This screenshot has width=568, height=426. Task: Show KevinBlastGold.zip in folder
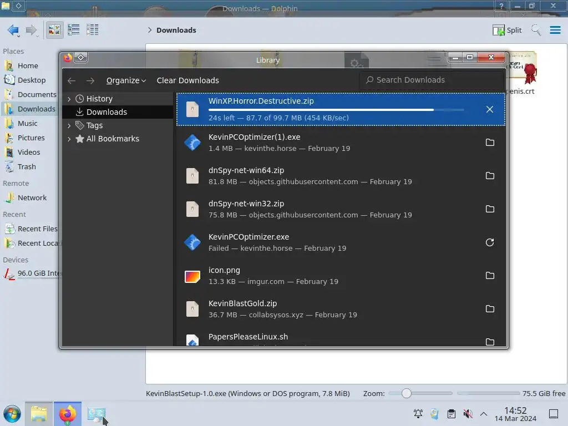point(490,309)
